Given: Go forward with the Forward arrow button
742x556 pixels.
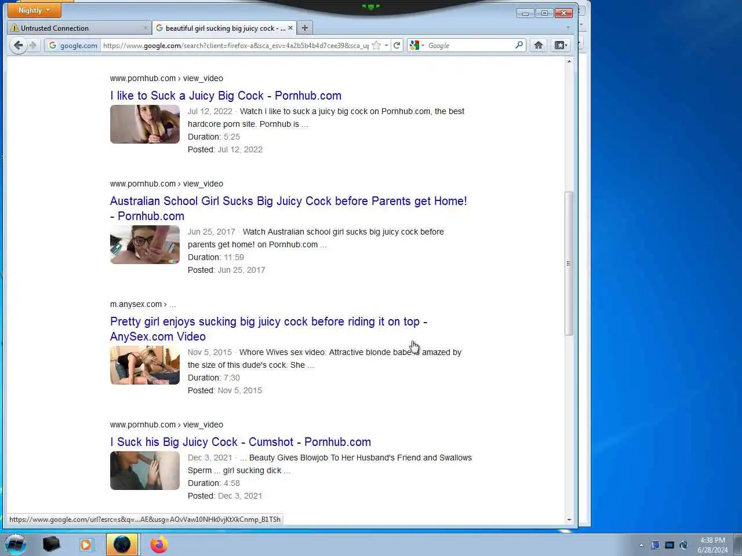Looking at the screenshot, I should pos(33,45).
